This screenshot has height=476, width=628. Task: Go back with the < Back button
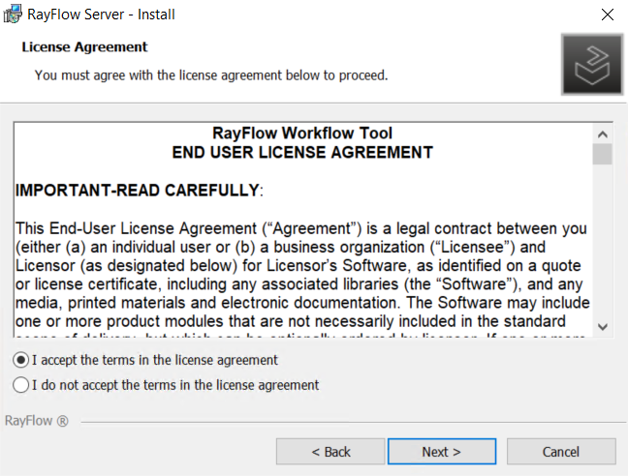click(x=330, y=452)
